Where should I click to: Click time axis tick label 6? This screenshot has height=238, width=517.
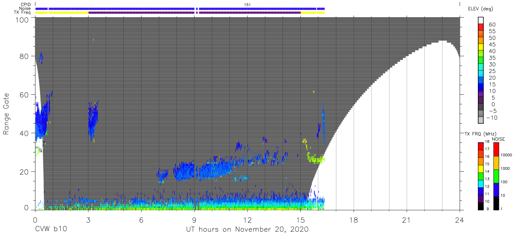pyautogui.click(x=141, y=220)
